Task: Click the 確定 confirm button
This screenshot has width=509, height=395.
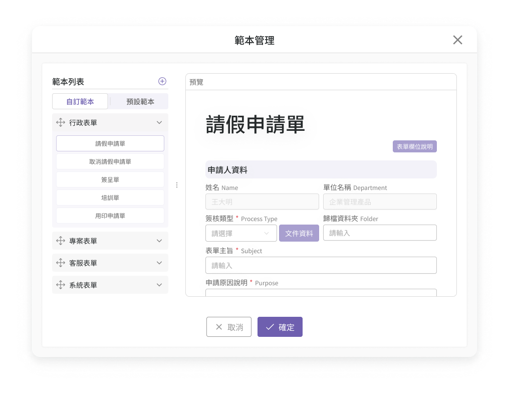Action: coord(280,327)
